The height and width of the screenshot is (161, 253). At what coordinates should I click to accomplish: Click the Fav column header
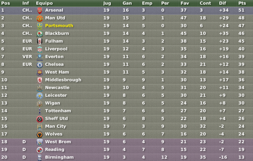click(185, 3)
